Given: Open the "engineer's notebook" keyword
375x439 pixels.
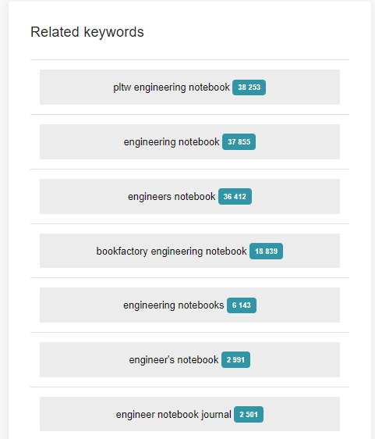Looking at the screenshot, I should pyautogui.click(x=174, y=360).
